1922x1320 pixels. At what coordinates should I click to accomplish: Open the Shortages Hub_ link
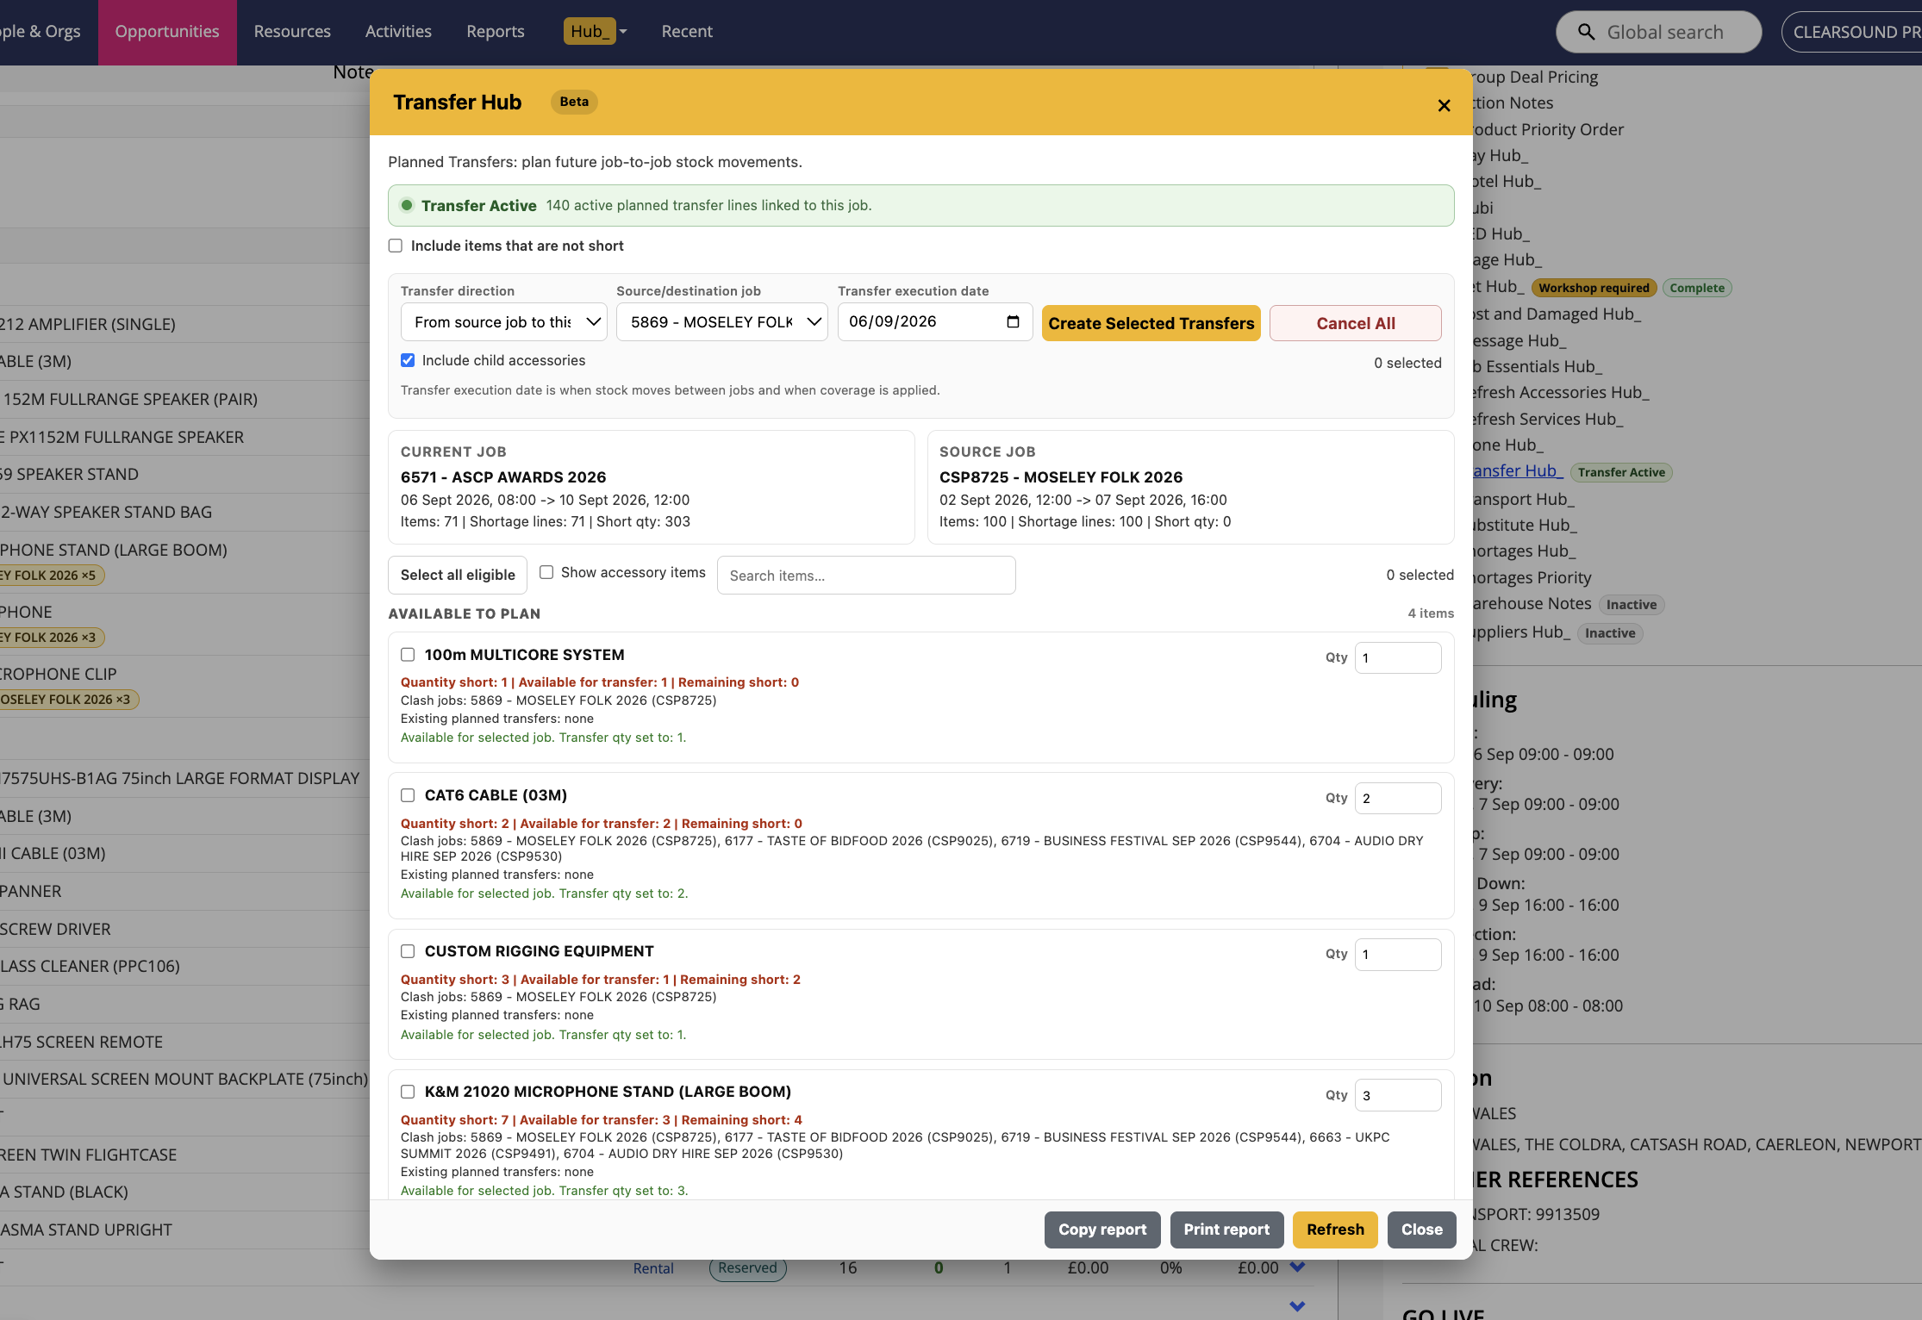(1524, 551)
